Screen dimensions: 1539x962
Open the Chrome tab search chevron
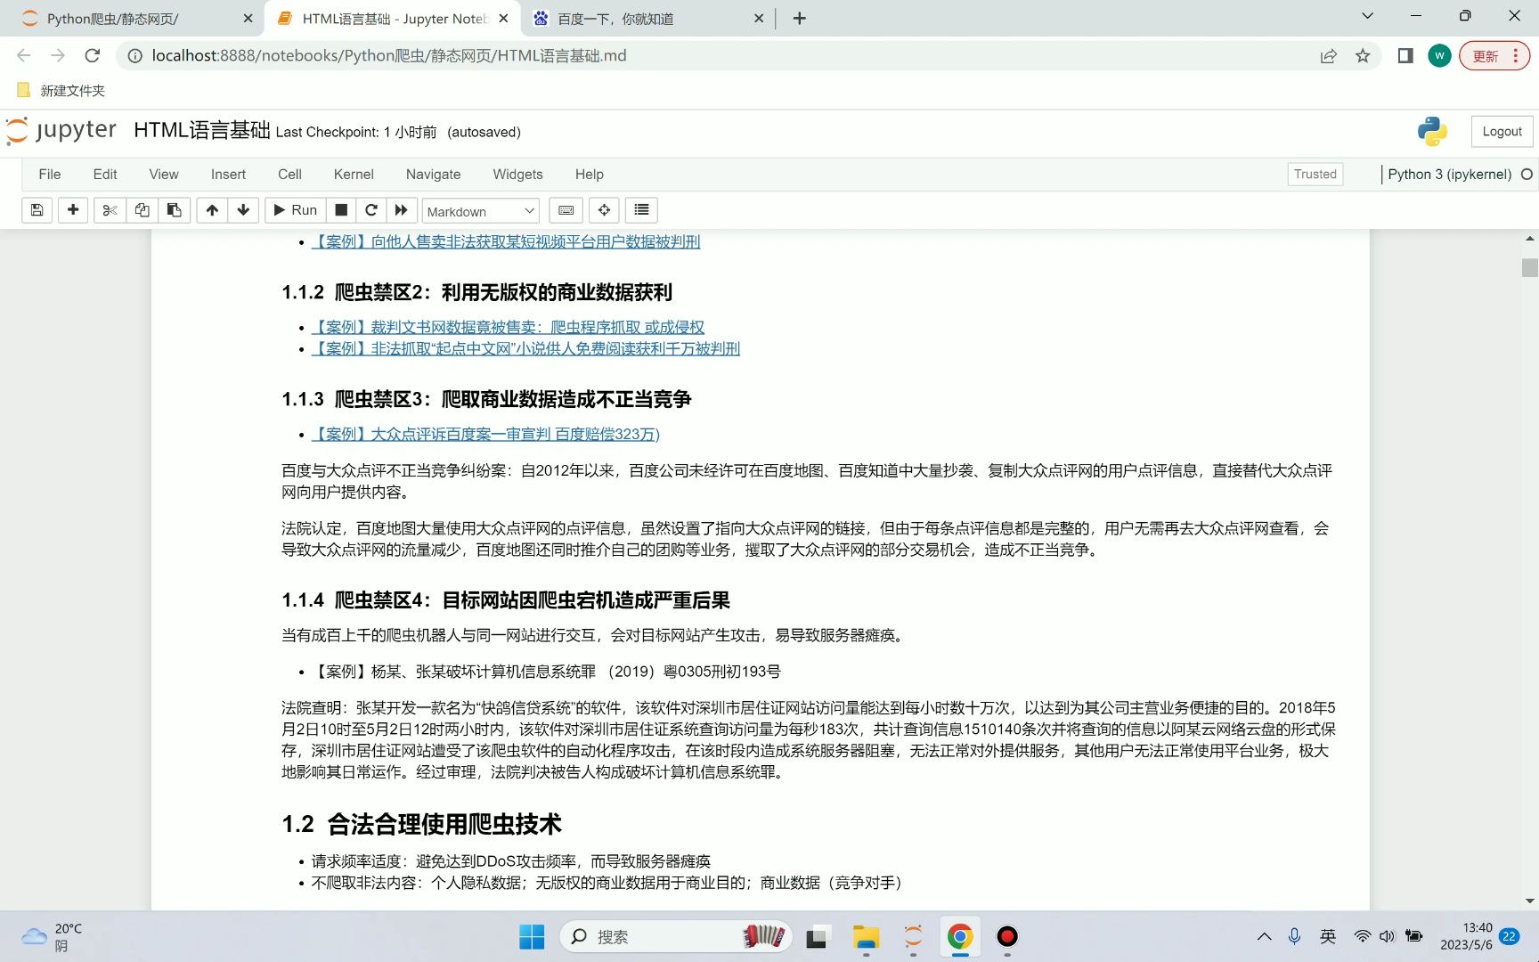coord(1368,16)
